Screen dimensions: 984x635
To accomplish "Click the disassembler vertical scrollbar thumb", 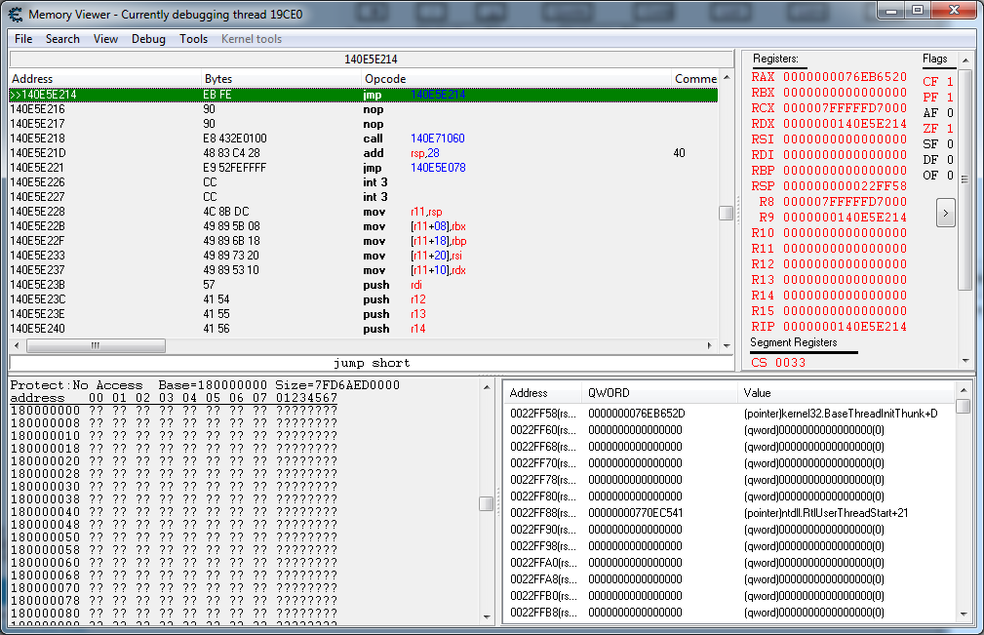I will [x=727, y=214].
